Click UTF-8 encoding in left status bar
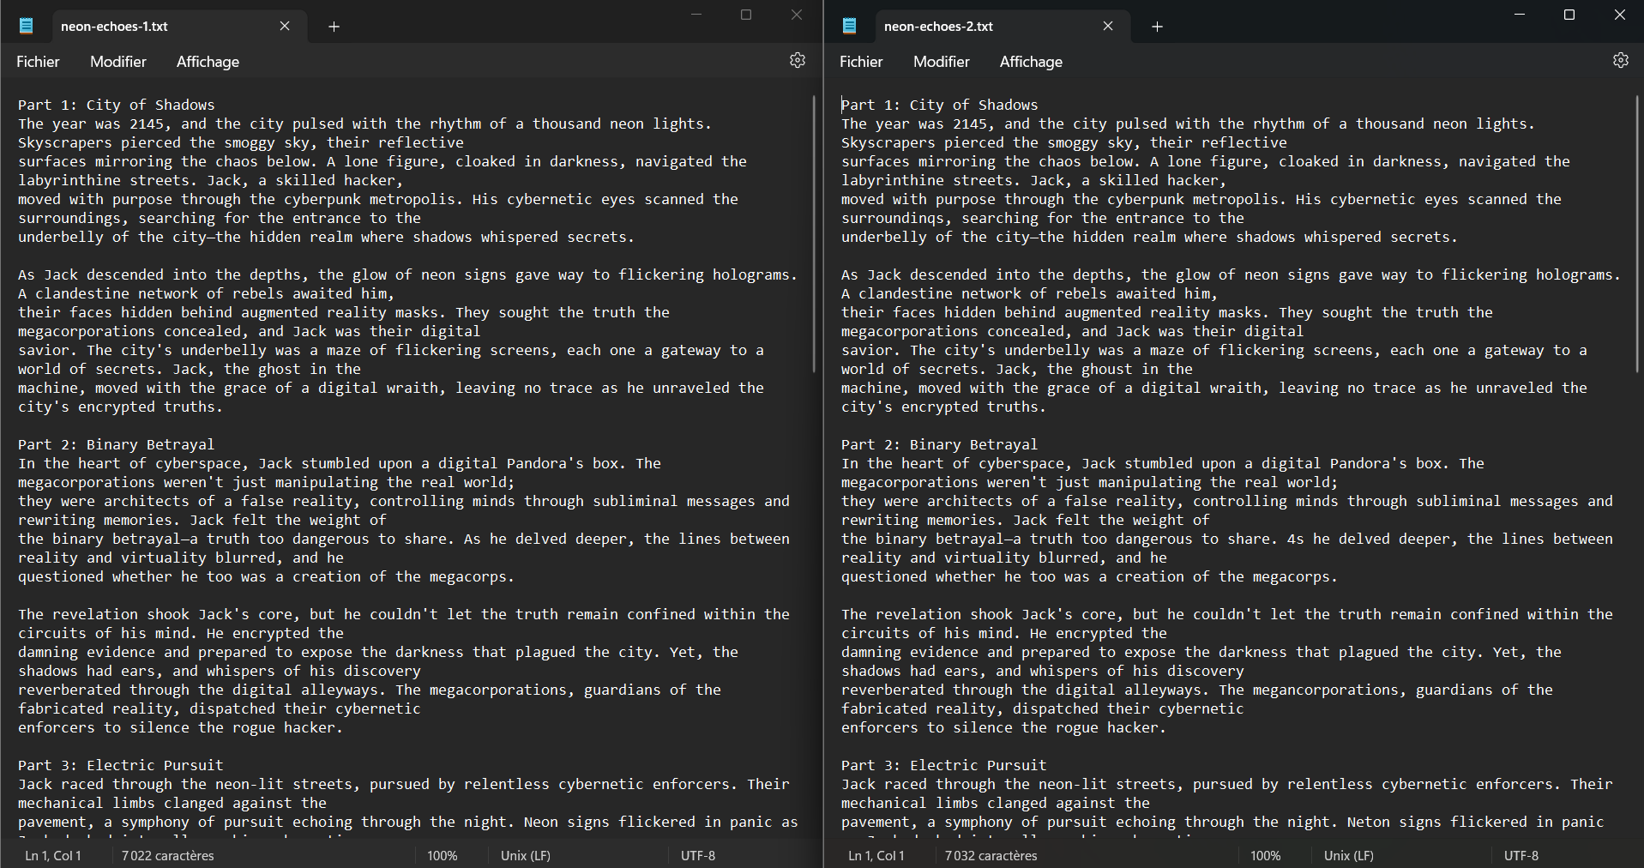The image size is (1644, 868). coord(698,855)
